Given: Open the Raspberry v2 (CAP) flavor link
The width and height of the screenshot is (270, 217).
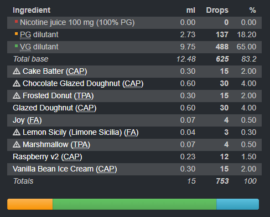Looking at the screenshot, I should pyautogui.click(x=48, y=157).
